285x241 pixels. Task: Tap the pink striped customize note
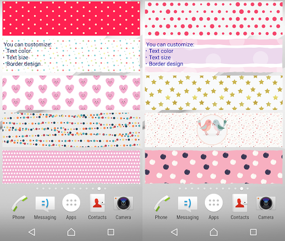click(214, 56)
